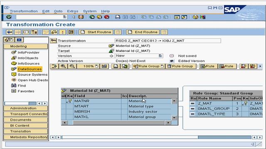Expand the toolbar overflow arrow at right

click(260, 66)
